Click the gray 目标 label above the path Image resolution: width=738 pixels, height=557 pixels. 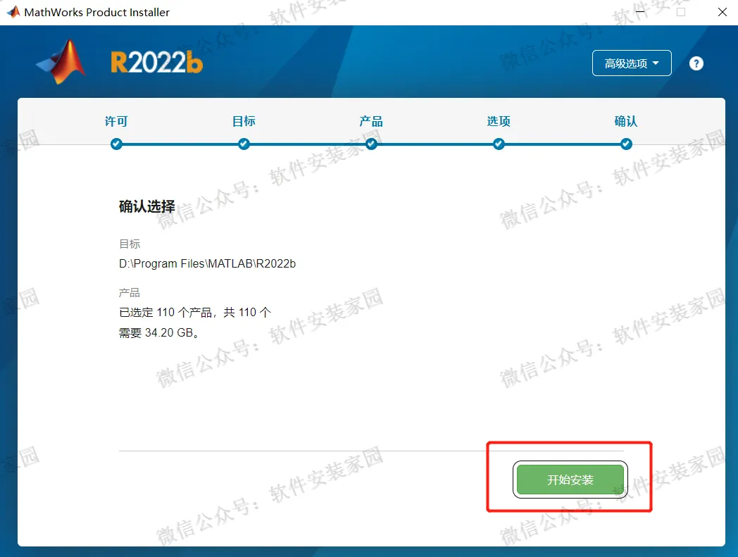click(x=130, y=244)
